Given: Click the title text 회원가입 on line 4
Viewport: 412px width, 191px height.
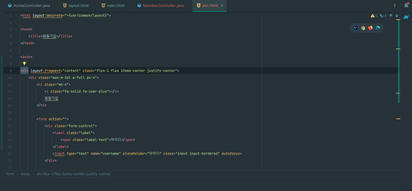Looking at the screenshot, I should [49, 36].
